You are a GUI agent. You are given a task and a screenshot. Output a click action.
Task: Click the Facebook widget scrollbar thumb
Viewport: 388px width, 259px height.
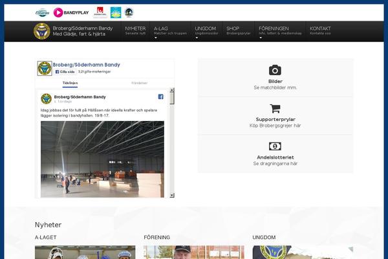(172, 98)
